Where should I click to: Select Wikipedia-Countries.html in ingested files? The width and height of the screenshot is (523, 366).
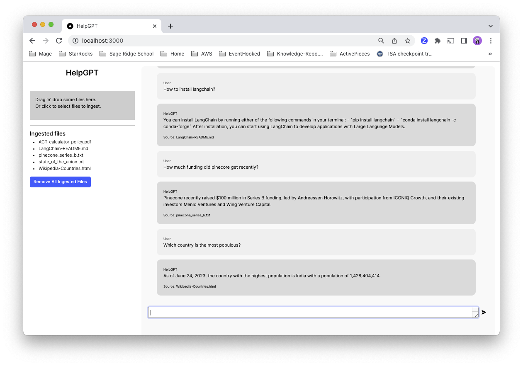(65, 168)
